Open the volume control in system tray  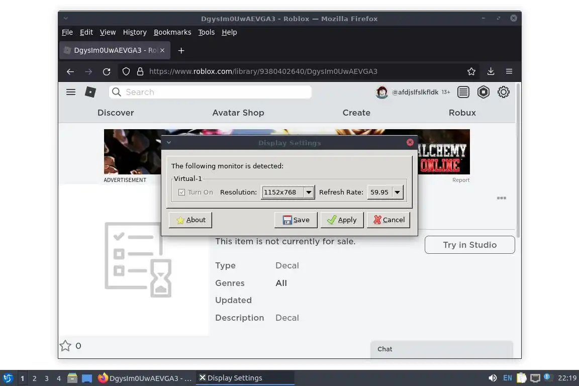coord(492,378)
